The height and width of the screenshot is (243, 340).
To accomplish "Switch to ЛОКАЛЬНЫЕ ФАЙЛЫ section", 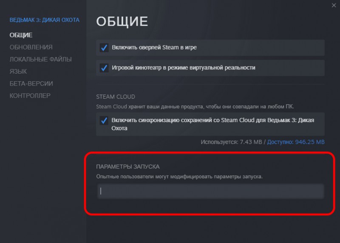I will 40,59.
